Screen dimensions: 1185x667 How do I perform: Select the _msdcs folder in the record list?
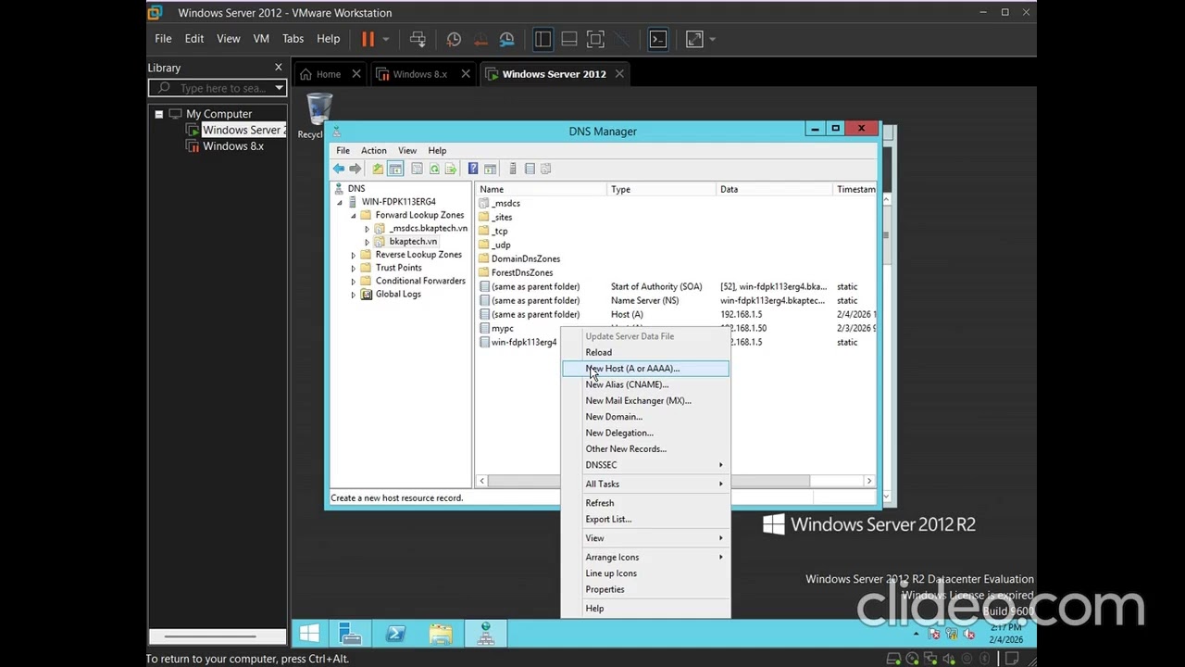505,204
